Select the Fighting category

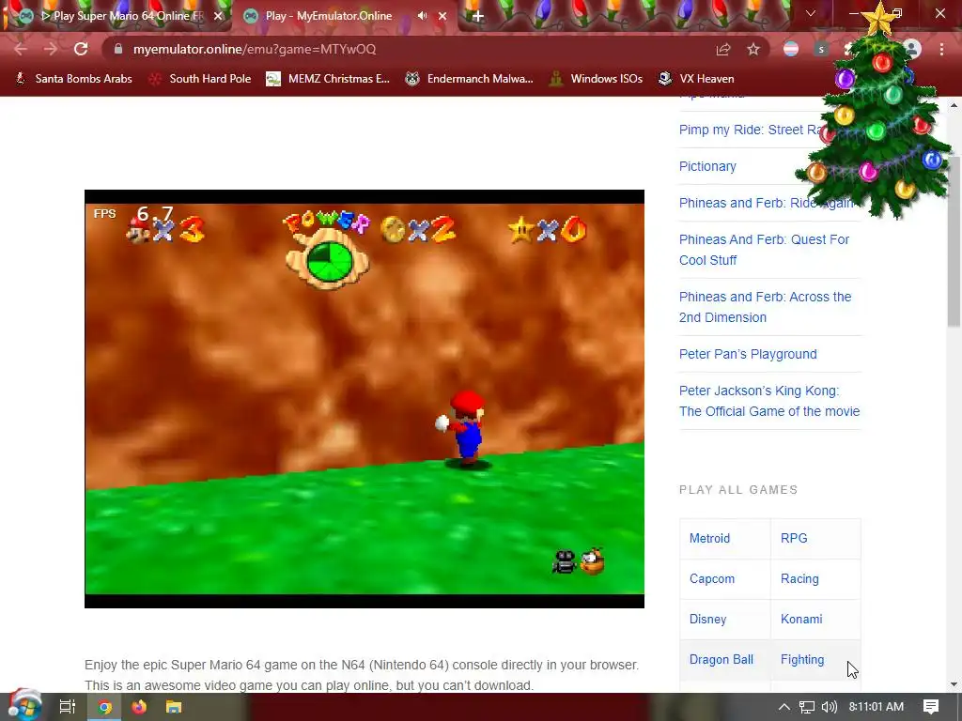pyautogui.click(x=802, y=660)
